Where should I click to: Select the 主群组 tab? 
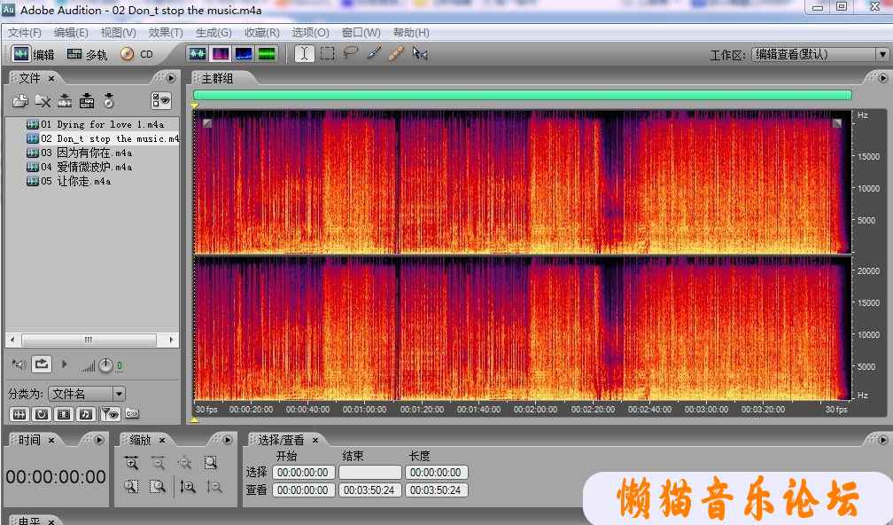218,78
